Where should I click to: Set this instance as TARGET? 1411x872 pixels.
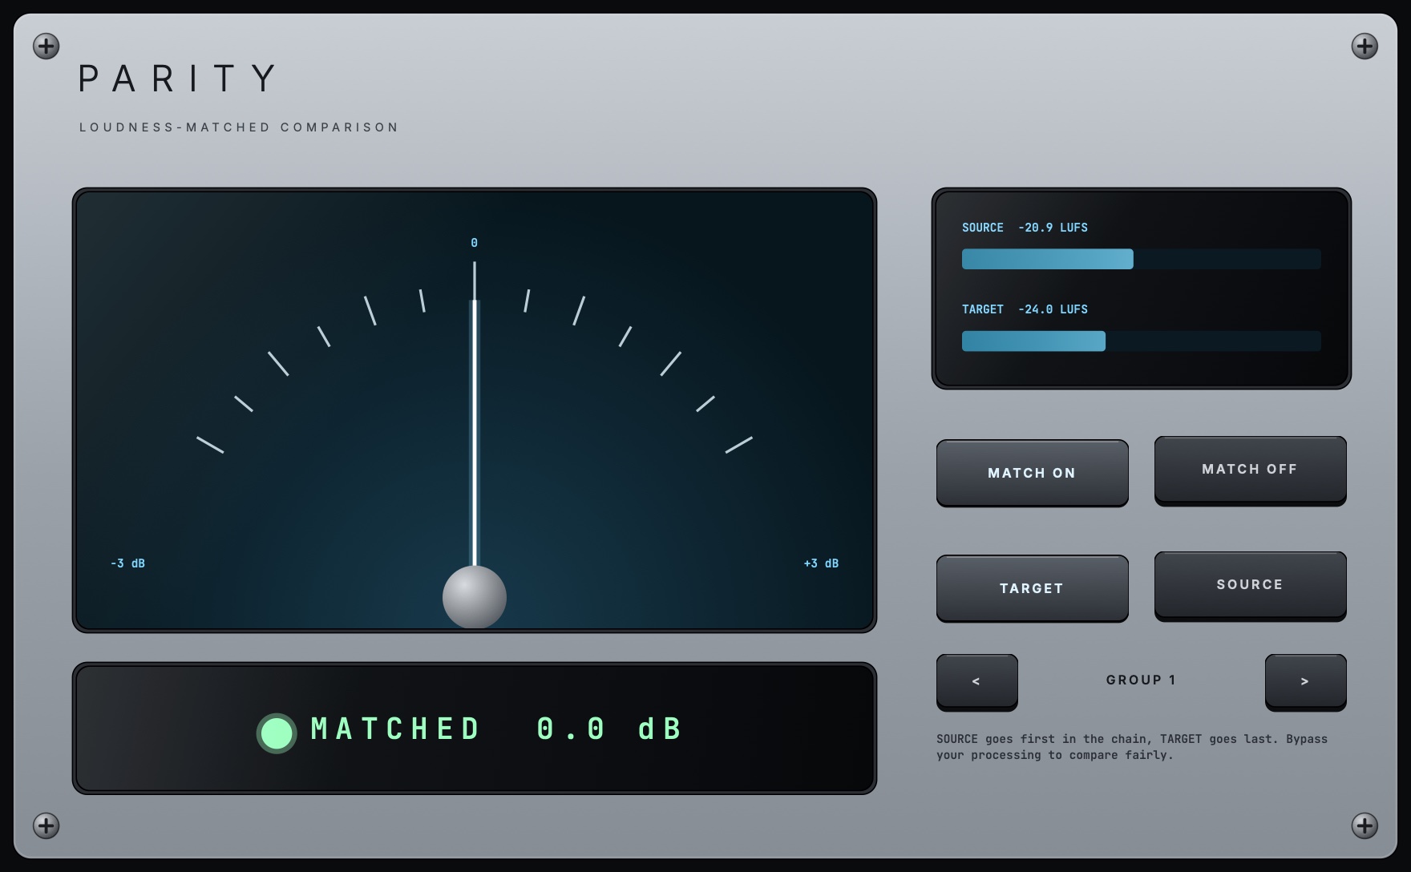coord(1032,588)
